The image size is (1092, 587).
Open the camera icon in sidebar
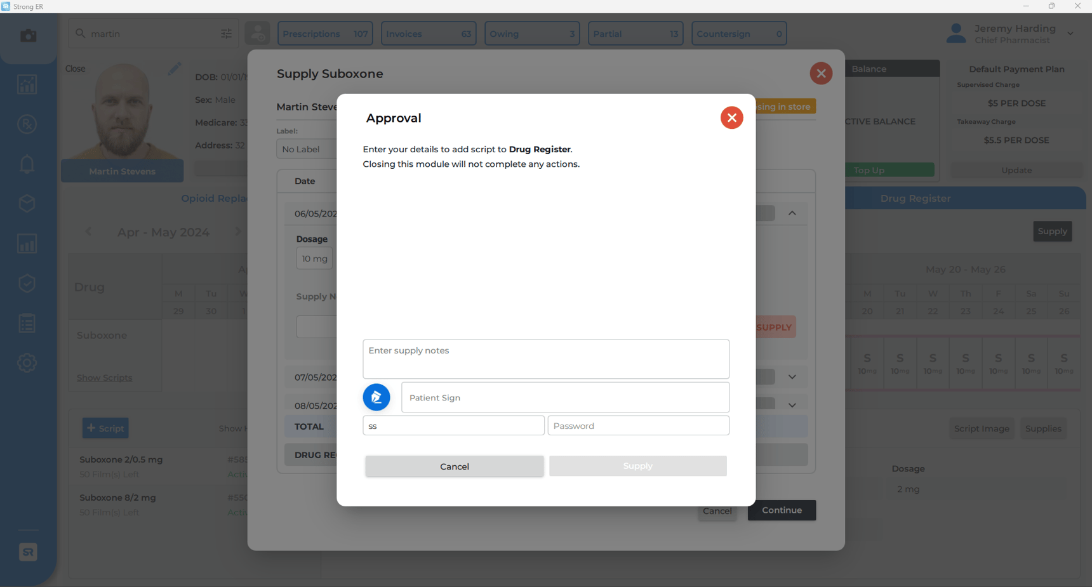pos(28,36)
